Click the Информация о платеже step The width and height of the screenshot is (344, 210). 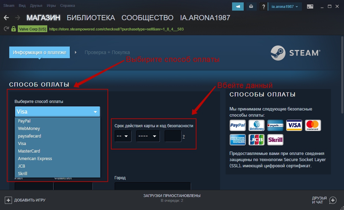tap(39, 52)
